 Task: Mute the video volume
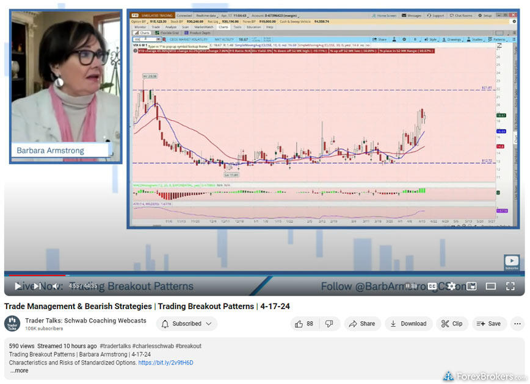56,286
